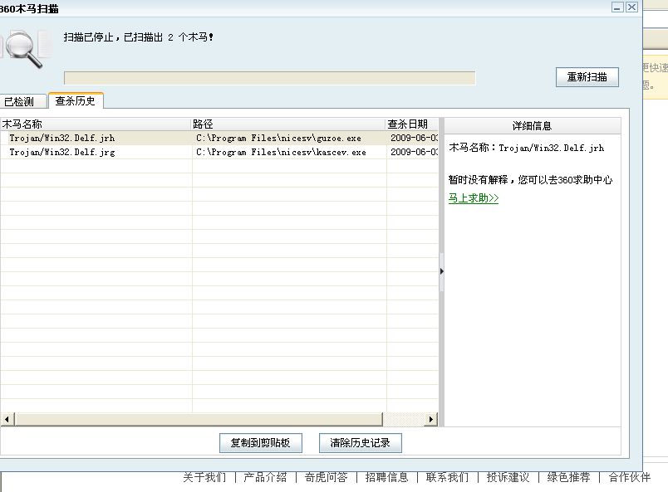
Task: Open 招聘信息 link in background page
Action: tap(386, 477)
